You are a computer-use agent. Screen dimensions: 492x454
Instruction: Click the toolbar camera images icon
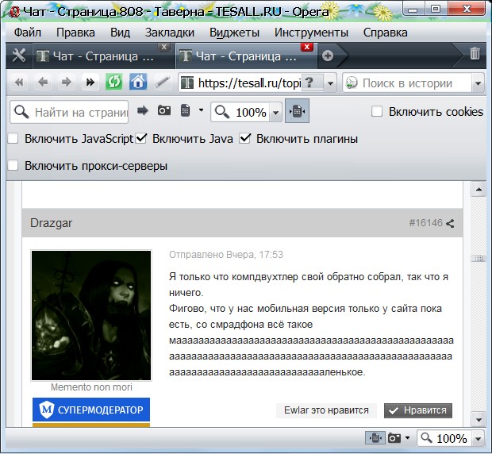click(x=164, y=110)
